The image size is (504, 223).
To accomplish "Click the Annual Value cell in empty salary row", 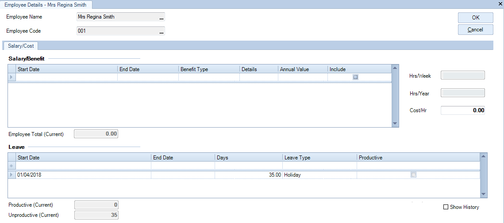I will (303, 77).
